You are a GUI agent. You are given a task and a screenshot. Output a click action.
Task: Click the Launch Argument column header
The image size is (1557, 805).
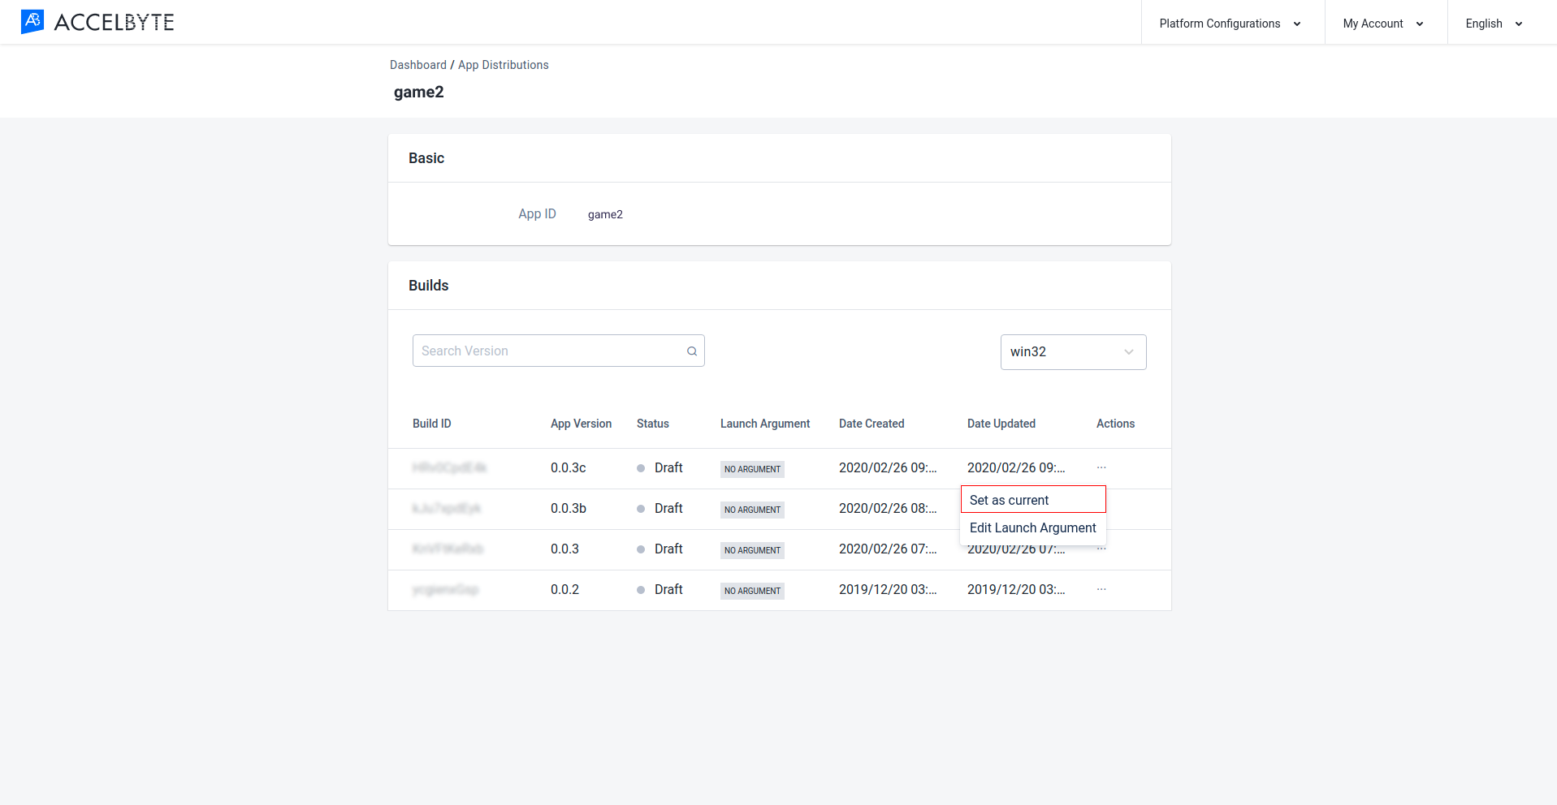[x=765, y=424]
